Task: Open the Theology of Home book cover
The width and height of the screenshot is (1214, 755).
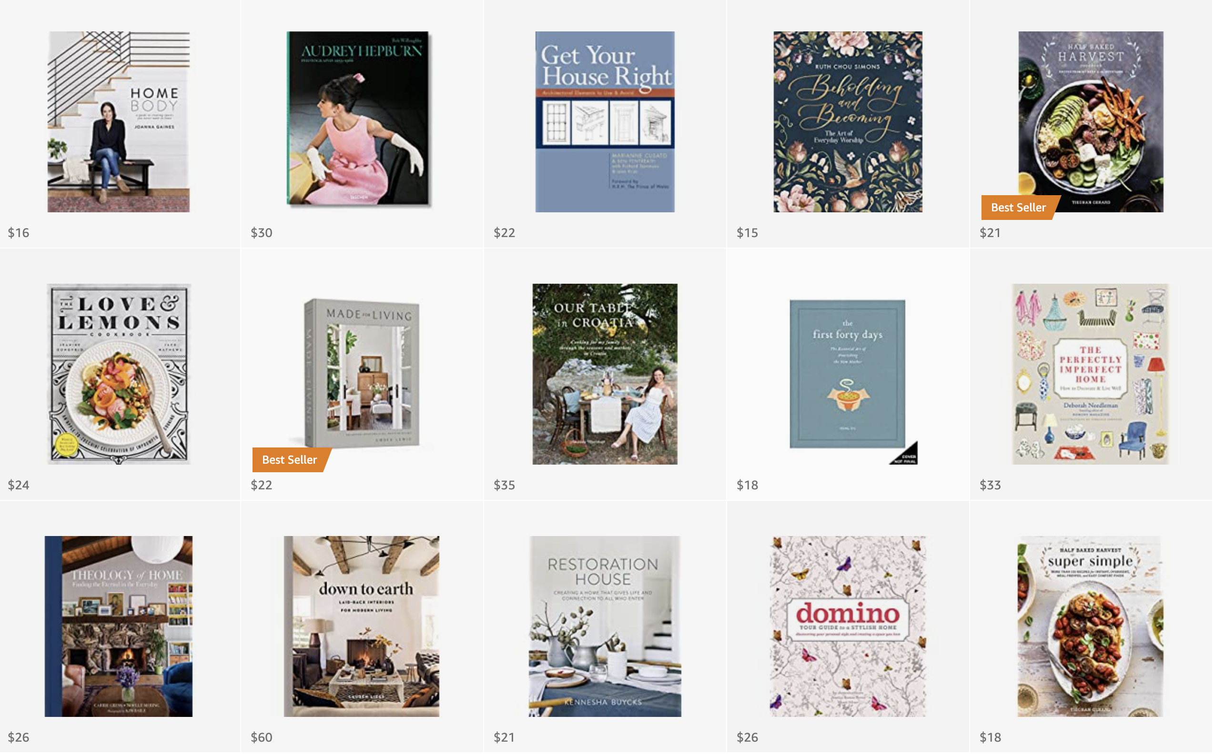Action: tap(119, 627)
